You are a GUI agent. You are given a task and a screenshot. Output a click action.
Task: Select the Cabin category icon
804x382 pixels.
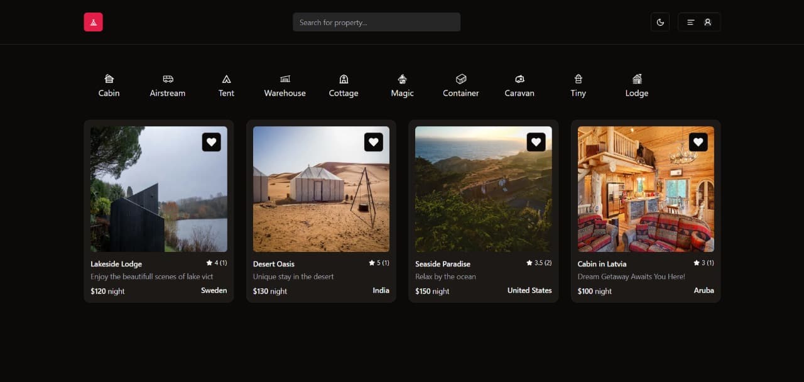pyautogui.click(x=109, y=79)
